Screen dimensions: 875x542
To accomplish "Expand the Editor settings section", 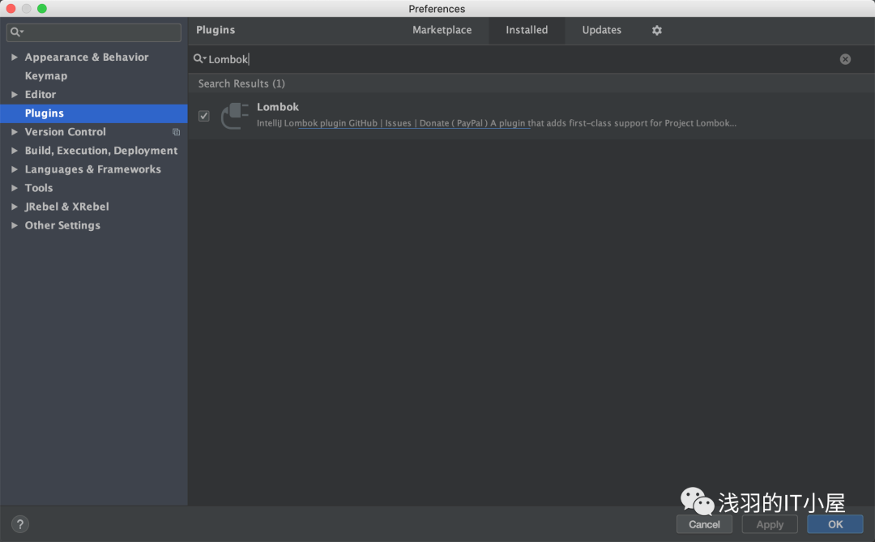I will coord(15,94).
